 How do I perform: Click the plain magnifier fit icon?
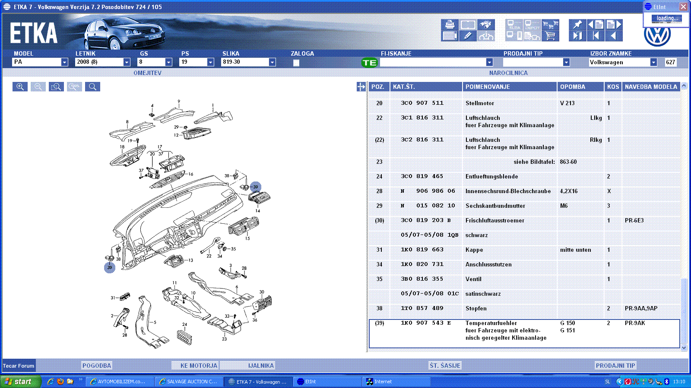(92, 87)
